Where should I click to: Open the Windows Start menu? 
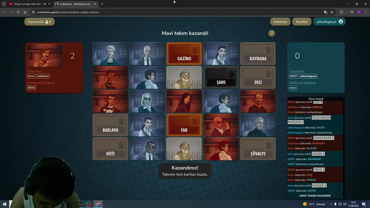tap(5, 204)
